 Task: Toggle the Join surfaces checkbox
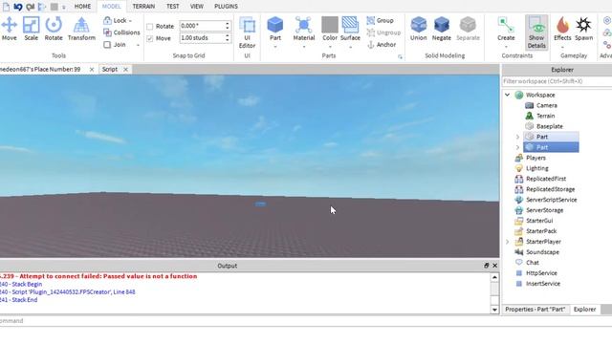[x=107, y=45]
